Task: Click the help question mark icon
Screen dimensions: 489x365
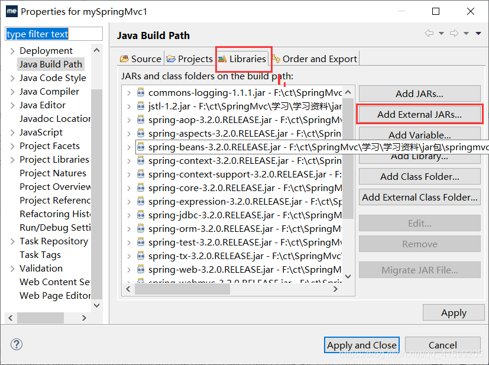Action: point(16,344)
